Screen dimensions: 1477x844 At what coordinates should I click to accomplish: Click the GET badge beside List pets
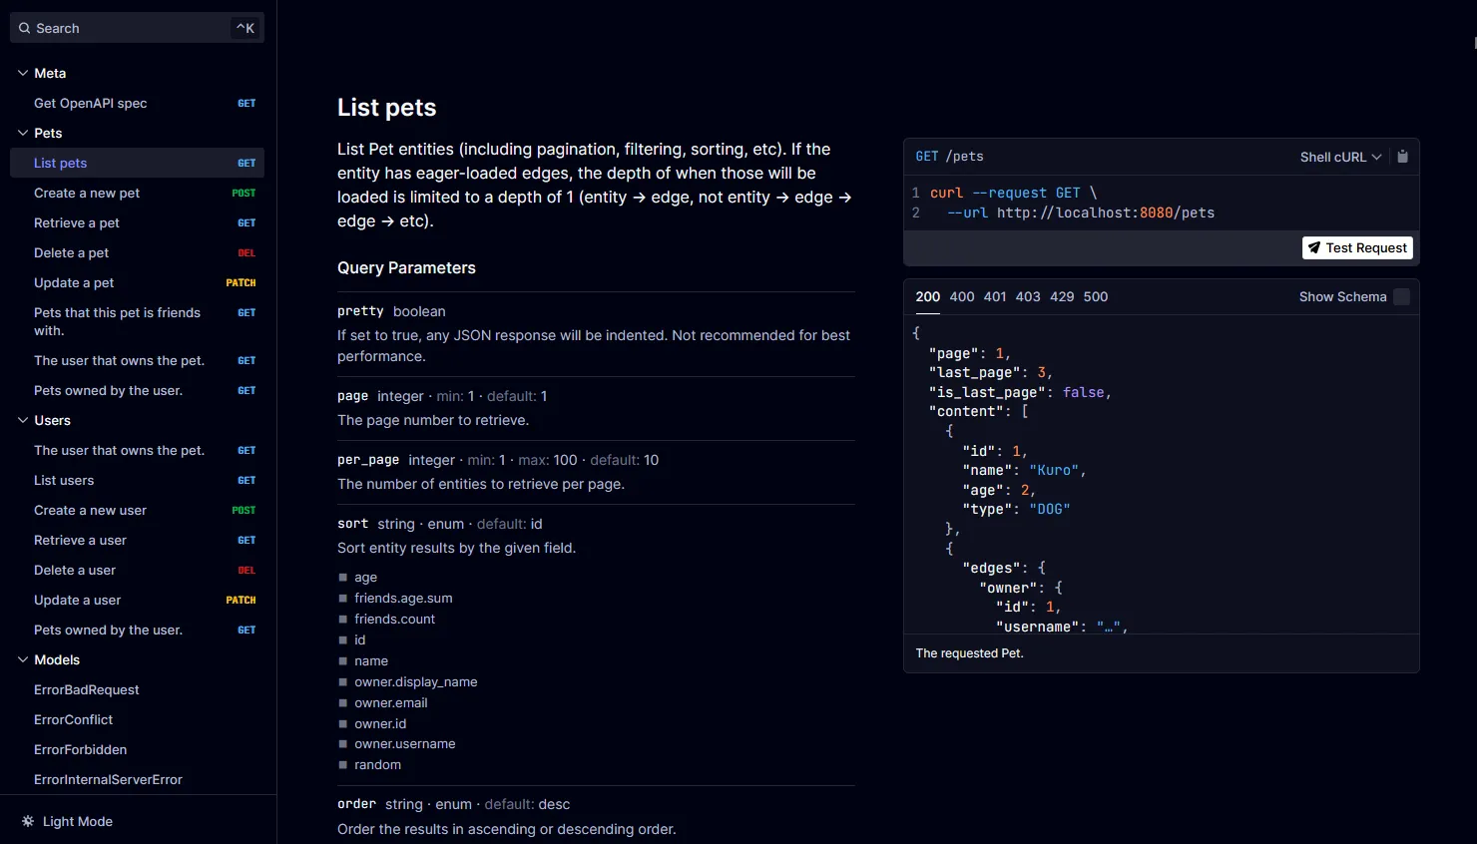tap(246, 162)
